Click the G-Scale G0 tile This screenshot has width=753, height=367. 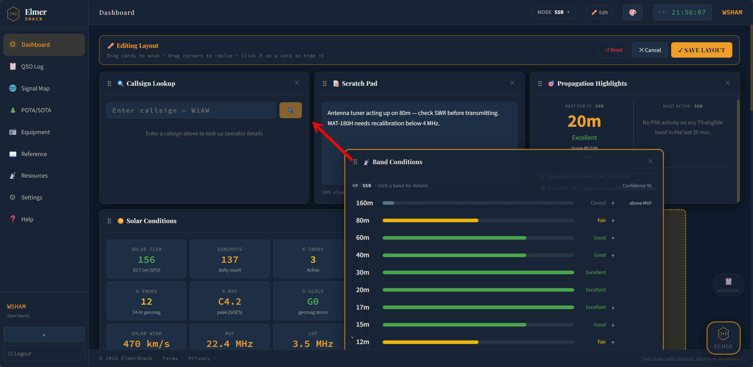click(x=309, y=301)
